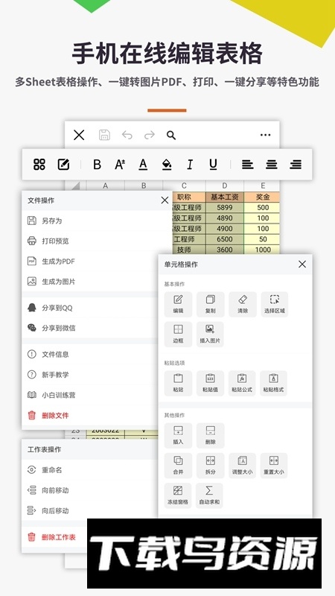Toggle bold formatting
335x596 pixels.
(x=98, y=164)
